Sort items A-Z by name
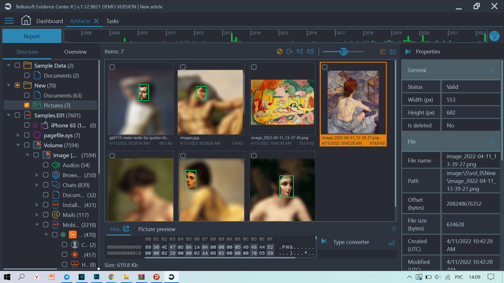Image resolution: width=504 pixels, height=283 pixels. [300, 51]
